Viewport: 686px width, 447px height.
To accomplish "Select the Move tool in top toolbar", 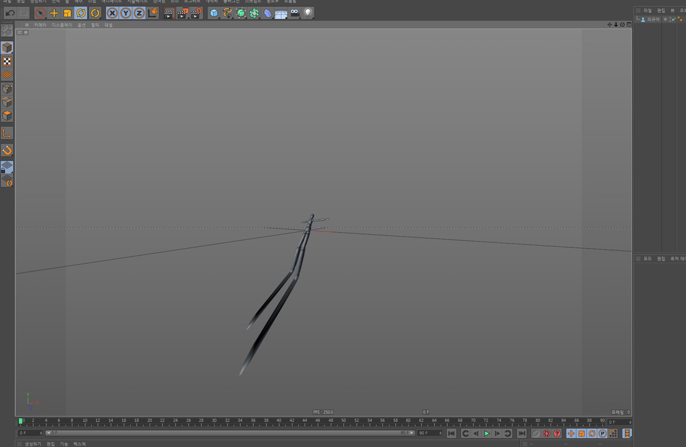I will (x=54, y=13).
